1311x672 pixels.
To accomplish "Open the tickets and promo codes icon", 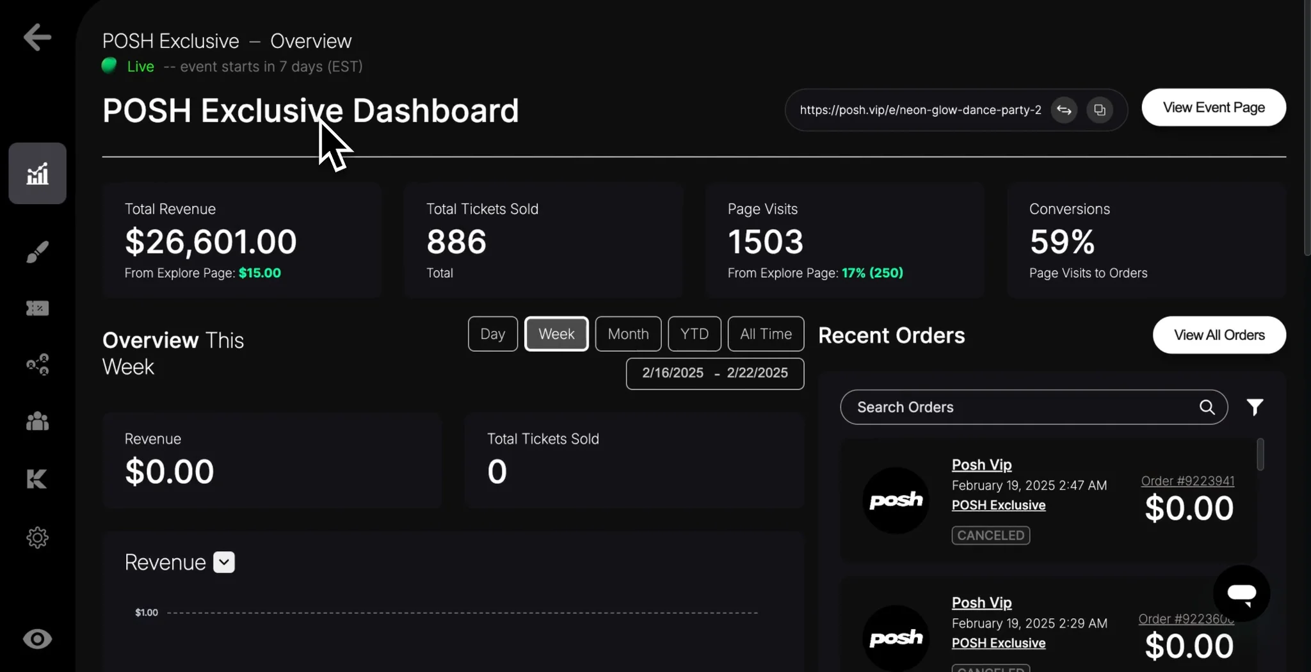I will (36, 308).
